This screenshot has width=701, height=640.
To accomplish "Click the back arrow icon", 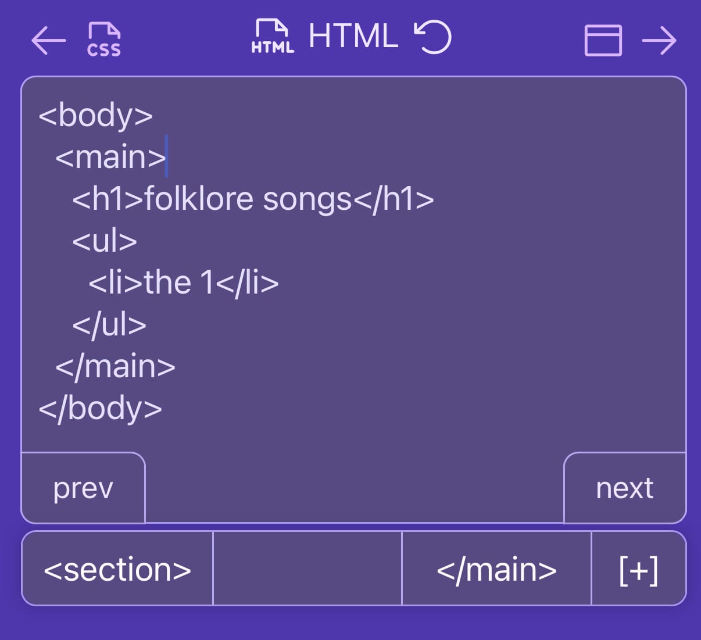I will coord(48,40).
